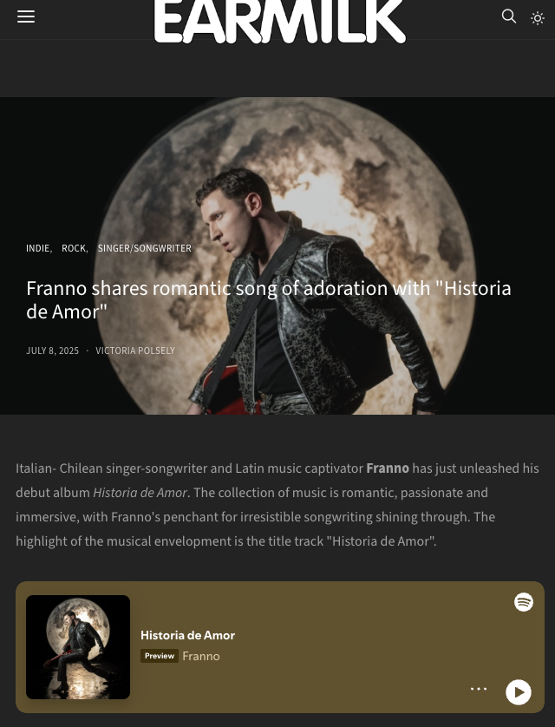
Task: View author Victoria Polsely's page
Action: tap(135, 350)
